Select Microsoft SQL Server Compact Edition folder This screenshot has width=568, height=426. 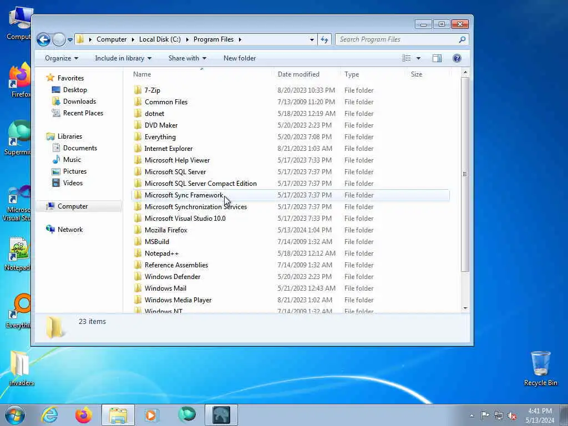click(200, 184)
